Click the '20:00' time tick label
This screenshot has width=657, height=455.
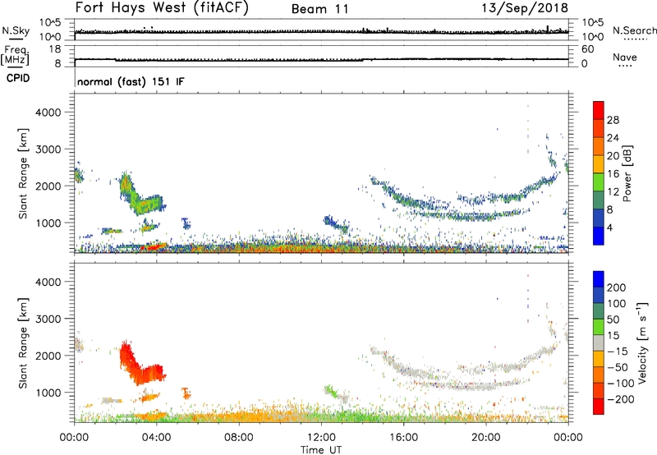486,438
